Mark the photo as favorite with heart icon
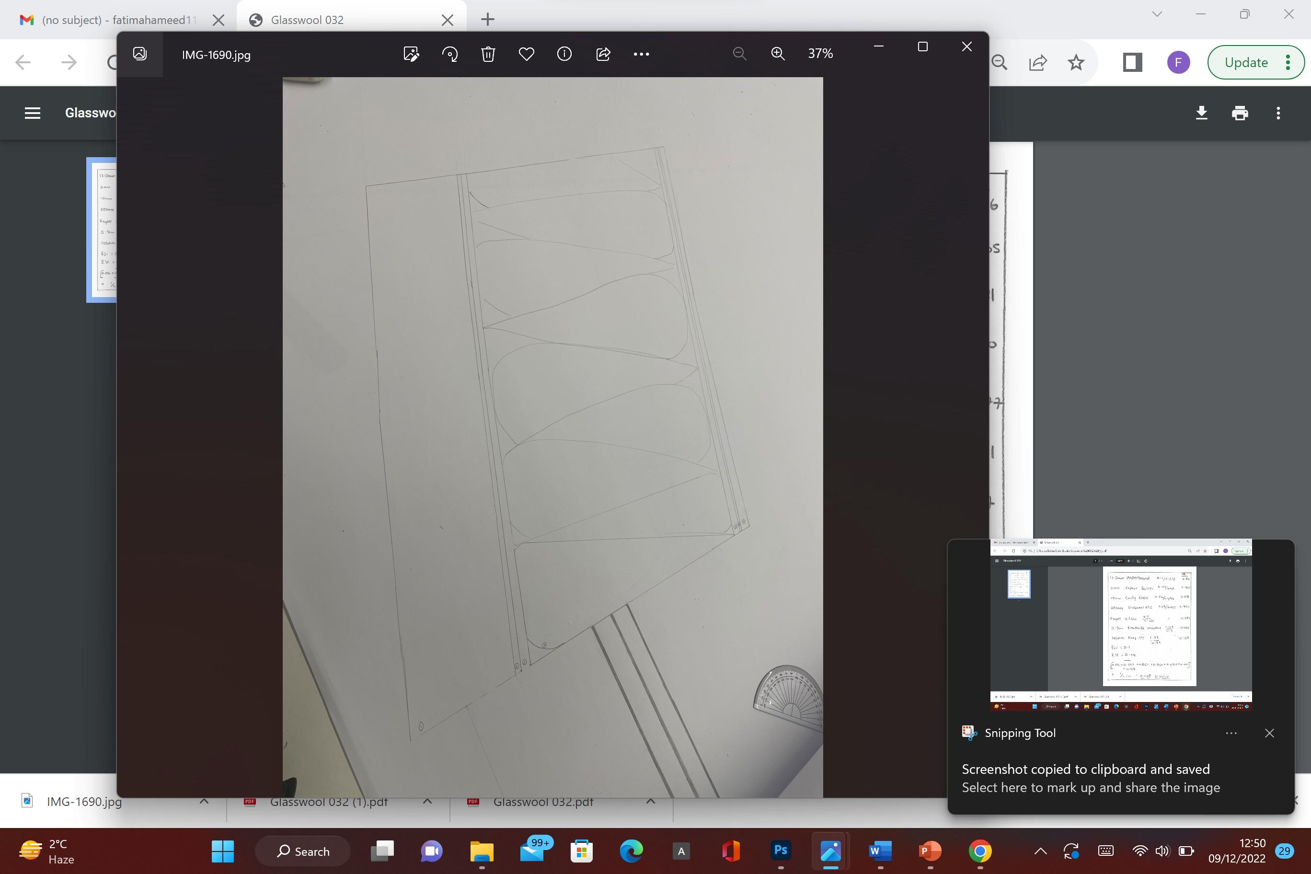This screenshot has width=1311, height=874. [x=526, y=54]
